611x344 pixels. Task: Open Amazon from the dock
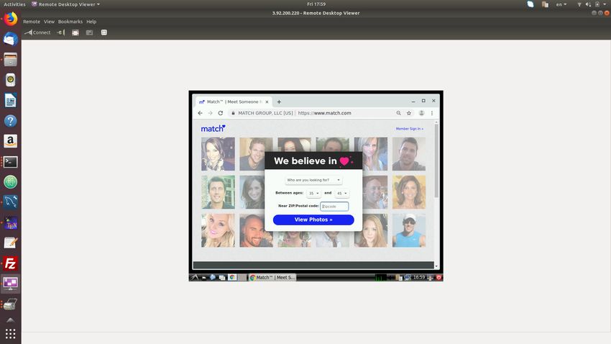[x=11, y=141]
